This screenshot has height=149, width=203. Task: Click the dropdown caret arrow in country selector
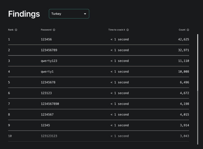(x=85, y=14)
